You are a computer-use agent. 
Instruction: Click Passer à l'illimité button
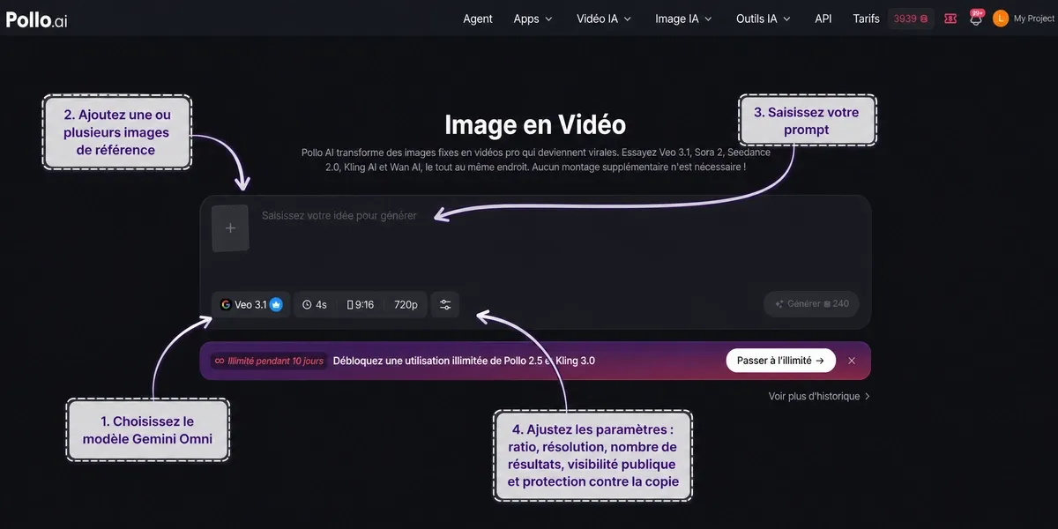[x=780, y=361]
